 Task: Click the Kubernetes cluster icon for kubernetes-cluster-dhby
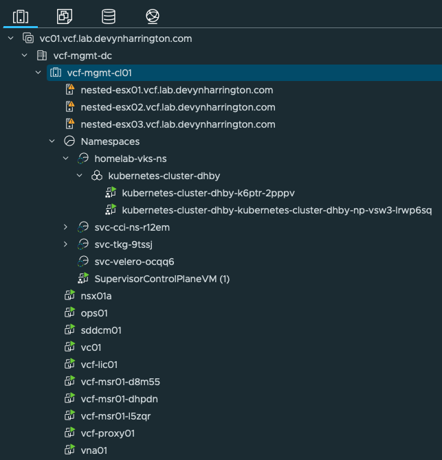click(97, 176)
